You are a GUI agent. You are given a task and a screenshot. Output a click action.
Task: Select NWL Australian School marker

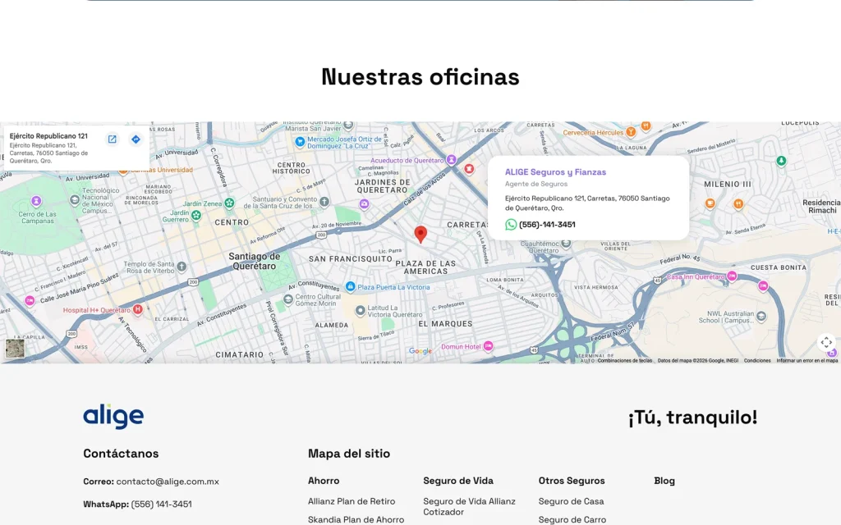(x=761, y=316)
